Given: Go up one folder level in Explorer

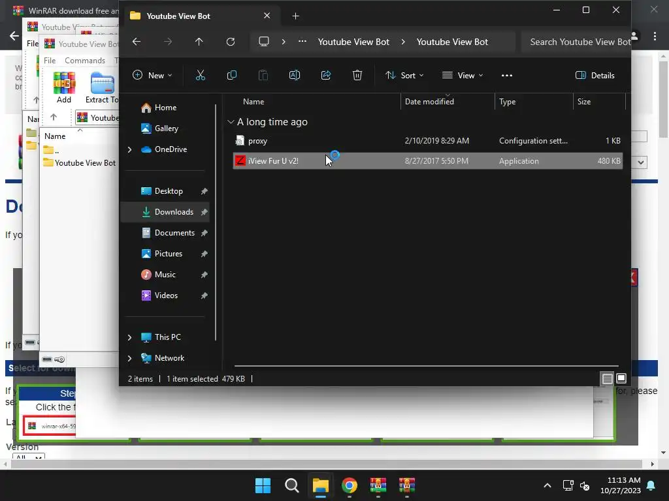Looking at the screenshot, I should tap(199, 42).
